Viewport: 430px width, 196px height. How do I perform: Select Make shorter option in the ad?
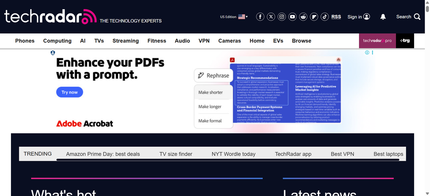point(211,93)
